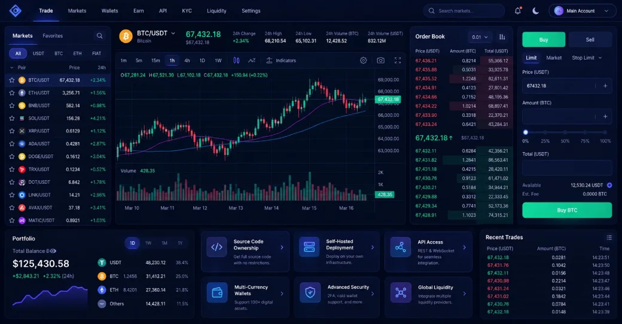The height and width of the screenshot is (324, 622).
Task: Open API Access card icon
Action: coord(400,247)
